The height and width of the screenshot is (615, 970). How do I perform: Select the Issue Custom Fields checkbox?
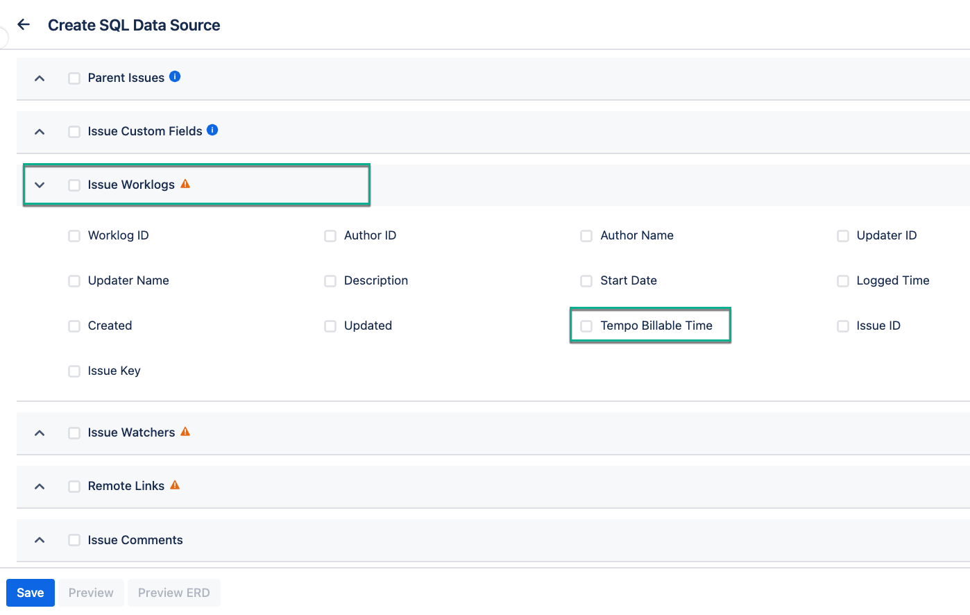click(x=74, y=132)
